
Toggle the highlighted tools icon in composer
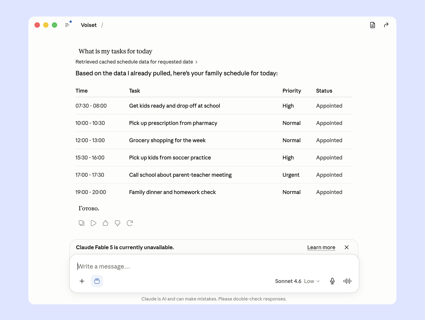pyautogui.click(x=97, y=281)
